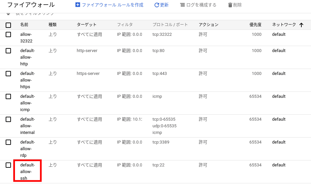Click the refresh (更新) circular arrow icon
Image resolution: width=311 pixels, height=184 pixels.
(x=157, y=5)
